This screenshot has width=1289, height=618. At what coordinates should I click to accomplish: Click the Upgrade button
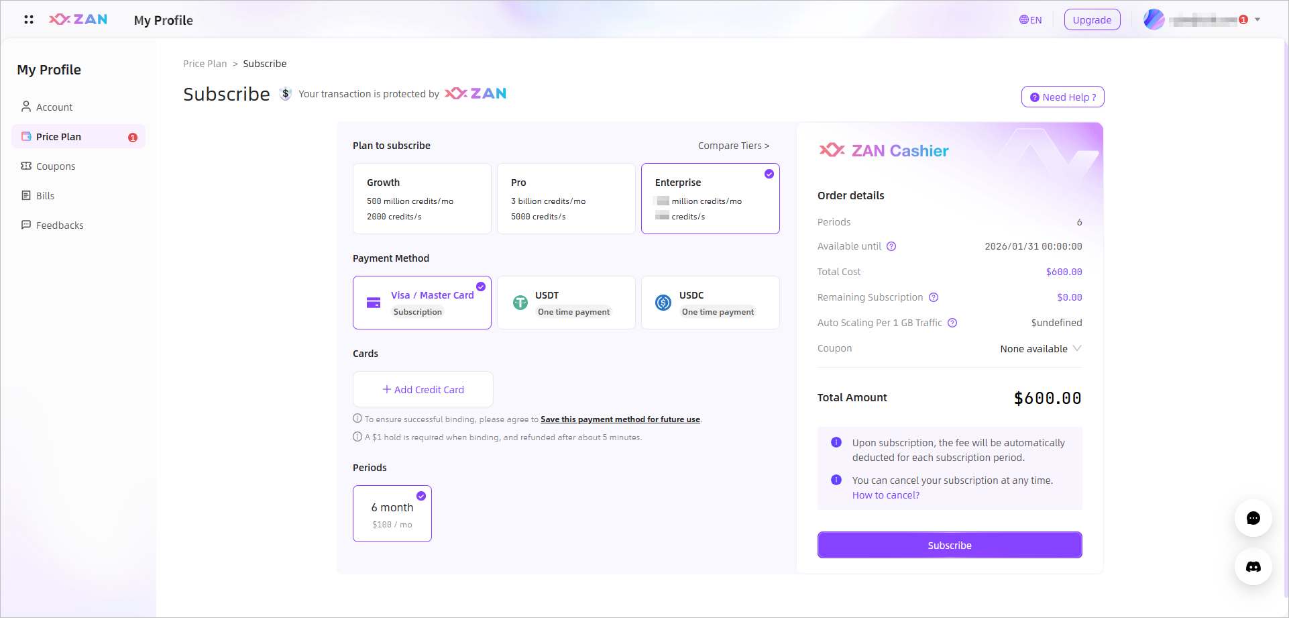tap(1092, 19)
